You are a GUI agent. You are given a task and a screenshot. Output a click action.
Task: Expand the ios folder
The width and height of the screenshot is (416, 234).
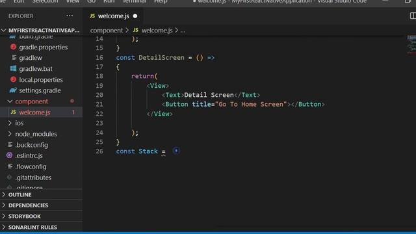point(10,123)
